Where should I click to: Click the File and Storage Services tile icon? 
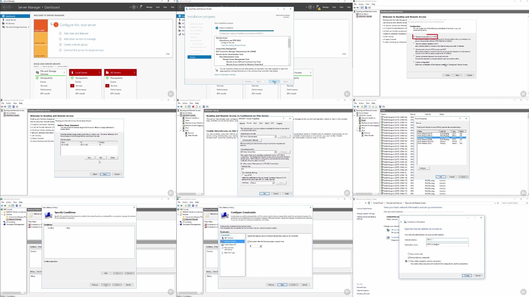pyautogui.click(x=37, y=72)
